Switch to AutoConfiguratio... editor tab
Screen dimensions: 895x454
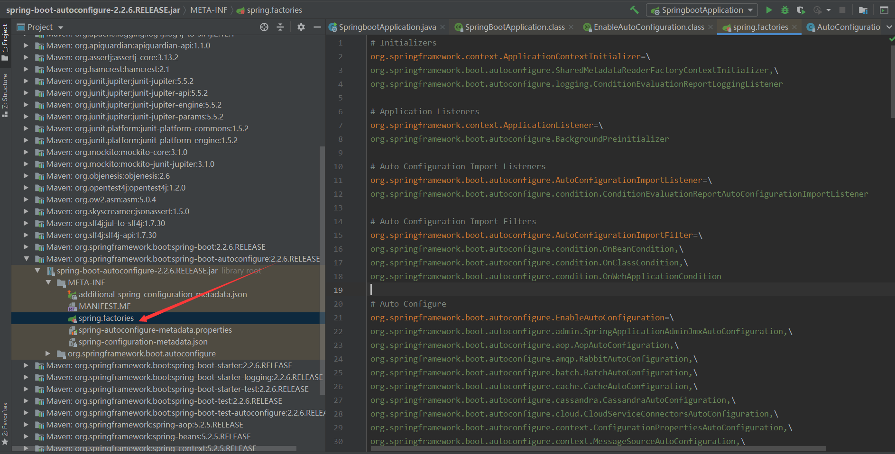844,27
